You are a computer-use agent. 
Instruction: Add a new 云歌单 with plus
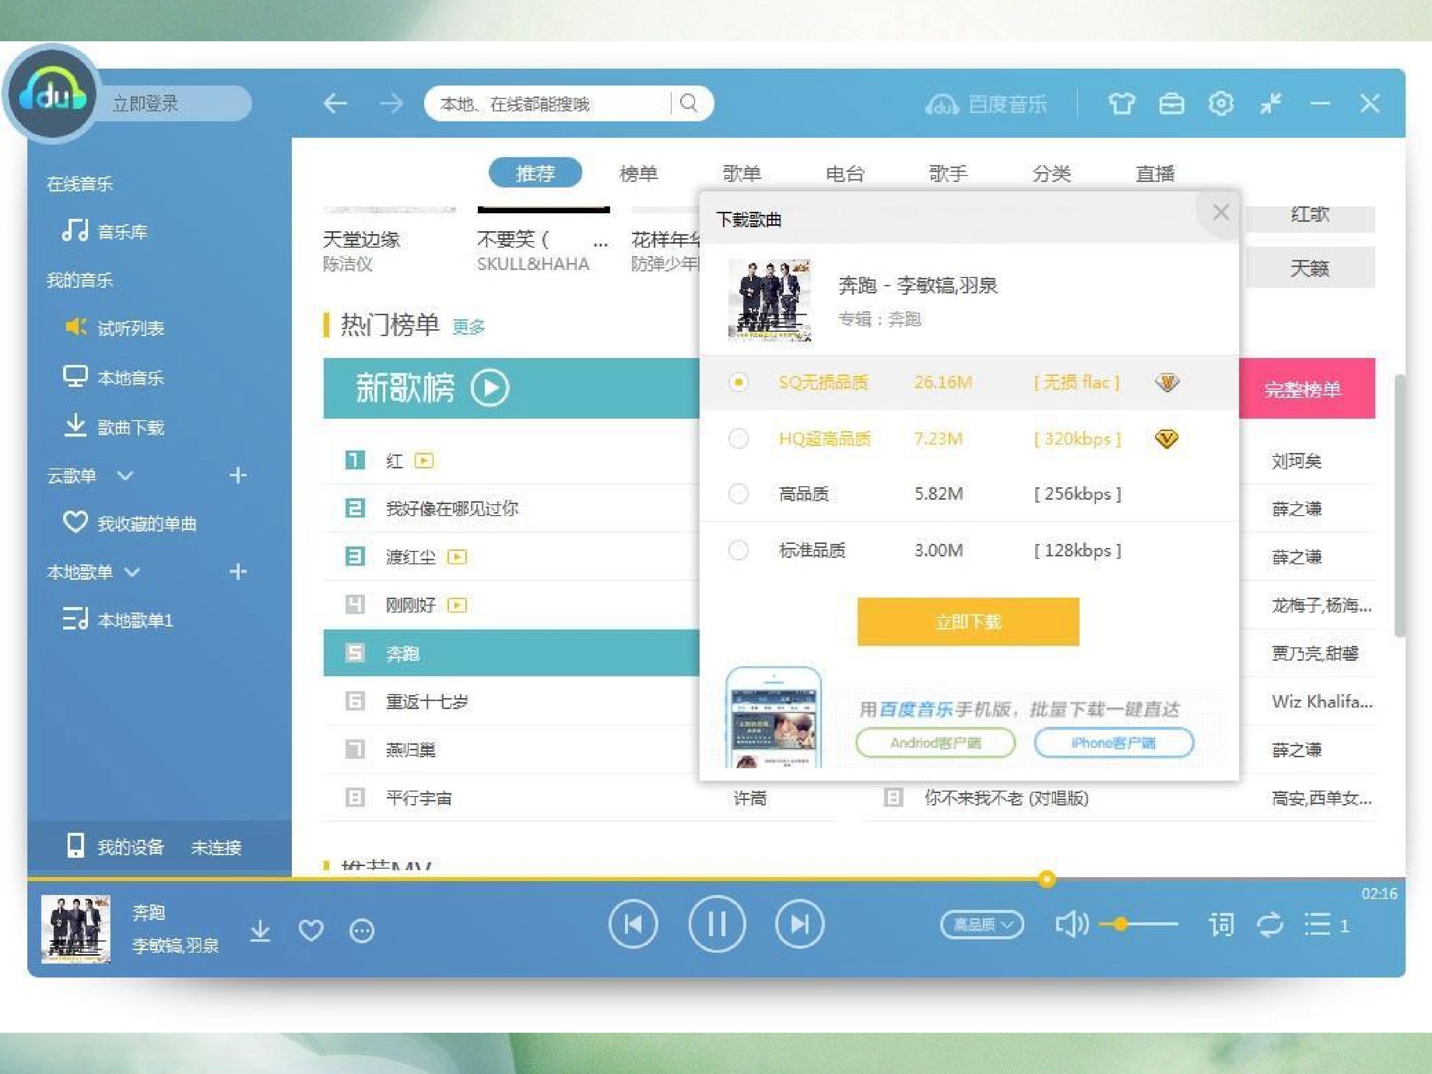[x=238, y=475]
